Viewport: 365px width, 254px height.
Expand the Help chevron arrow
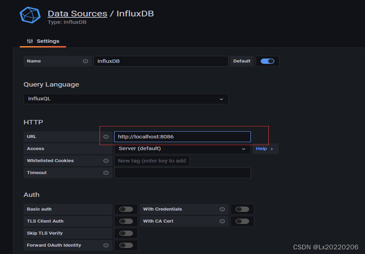272,149
